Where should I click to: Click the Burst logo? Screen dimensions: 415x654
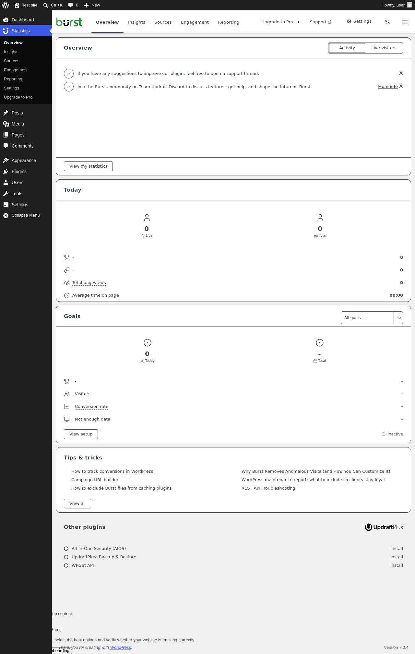tap(69, 22)
